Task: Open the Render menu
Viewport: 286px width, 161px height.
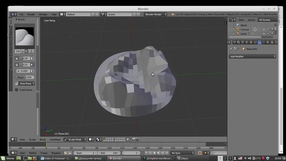Action: point(31,14)
